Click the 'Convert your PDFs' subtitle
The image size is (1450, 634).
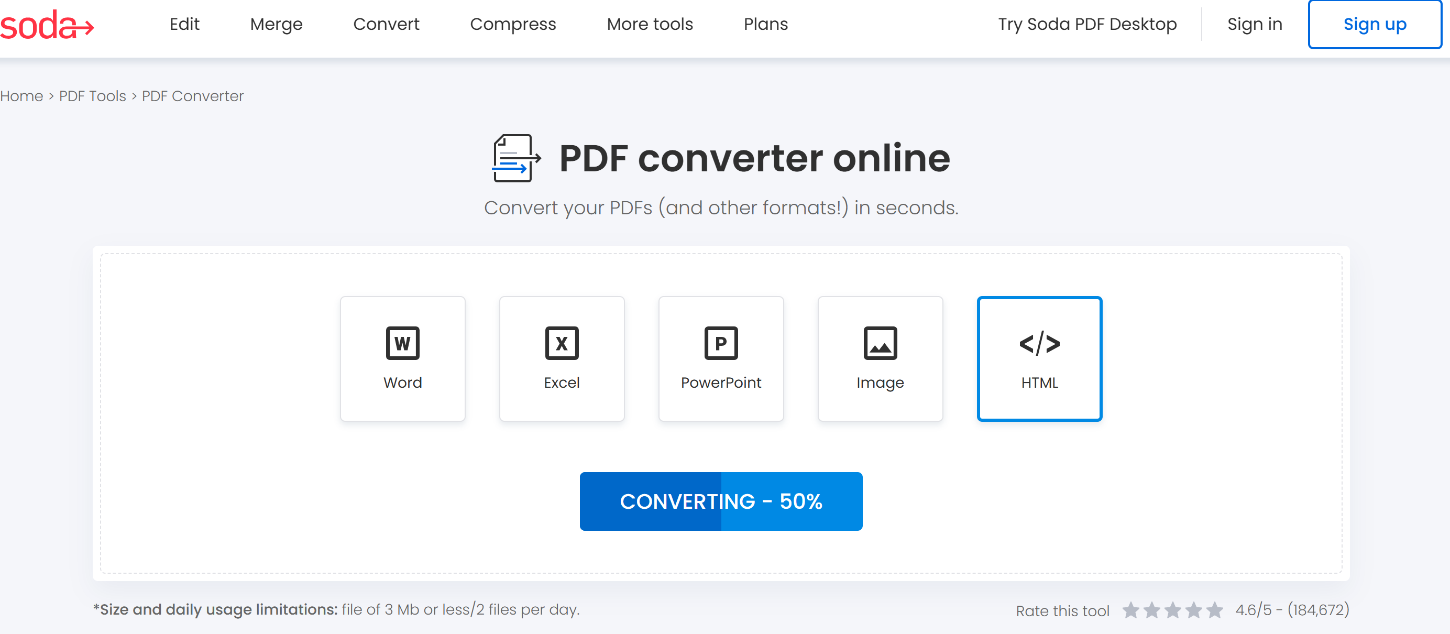click(720, 208)
